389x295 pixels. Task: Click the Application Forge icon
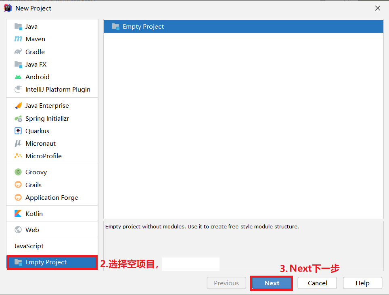(18, 197)
